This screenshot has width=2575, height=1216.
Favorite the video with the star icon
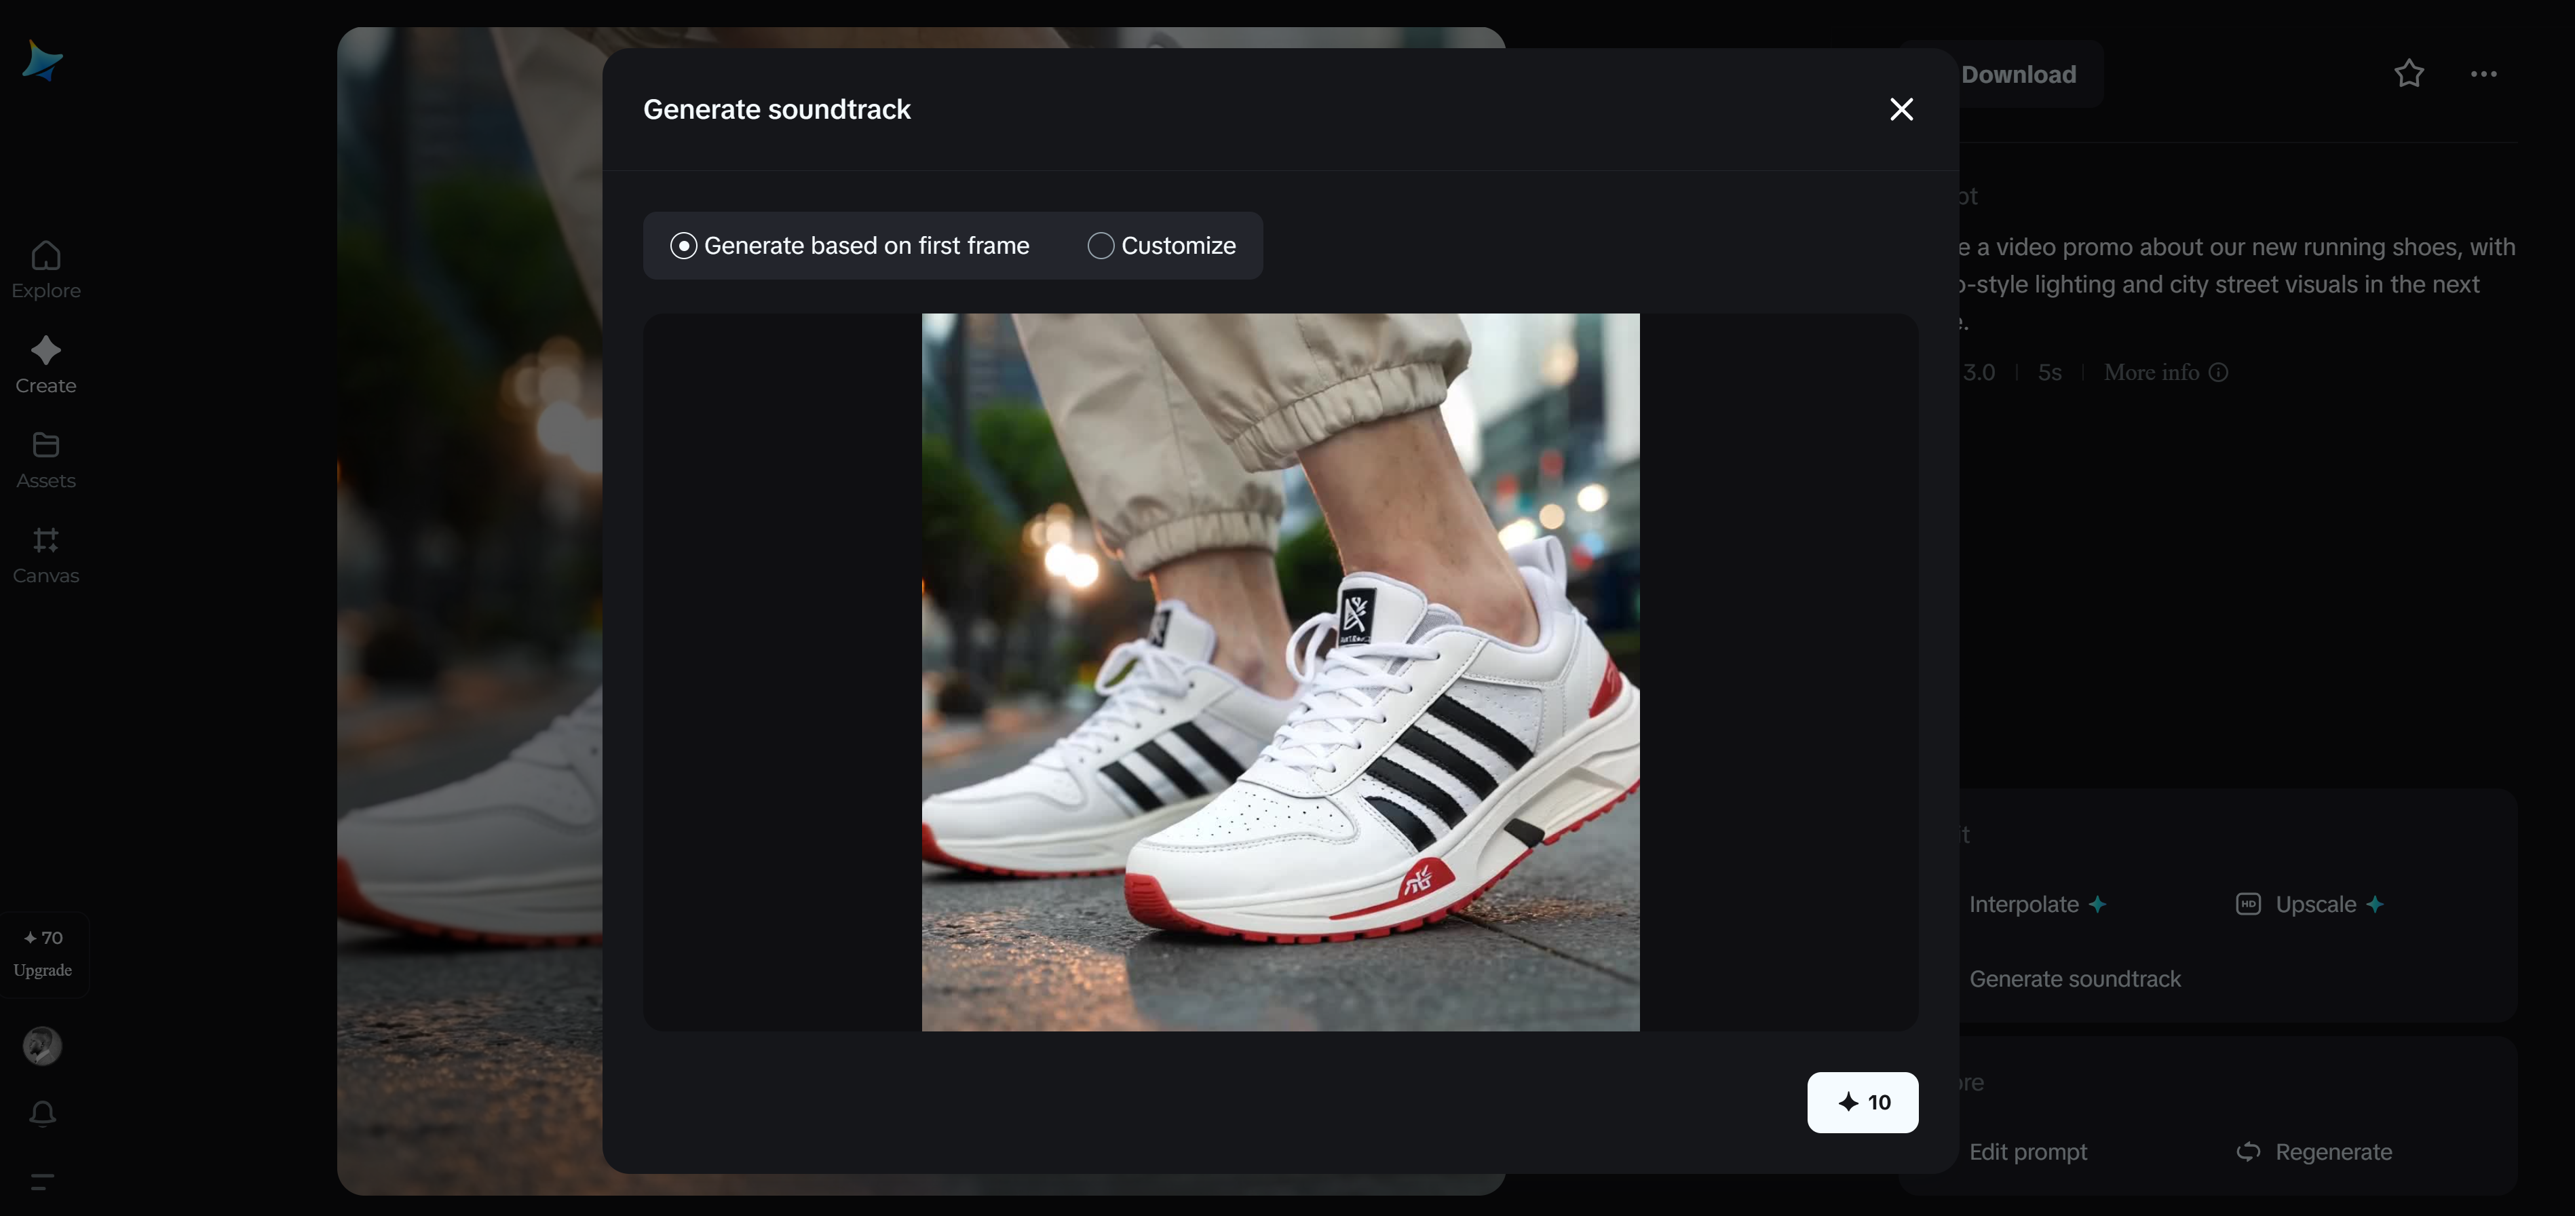2409,73
